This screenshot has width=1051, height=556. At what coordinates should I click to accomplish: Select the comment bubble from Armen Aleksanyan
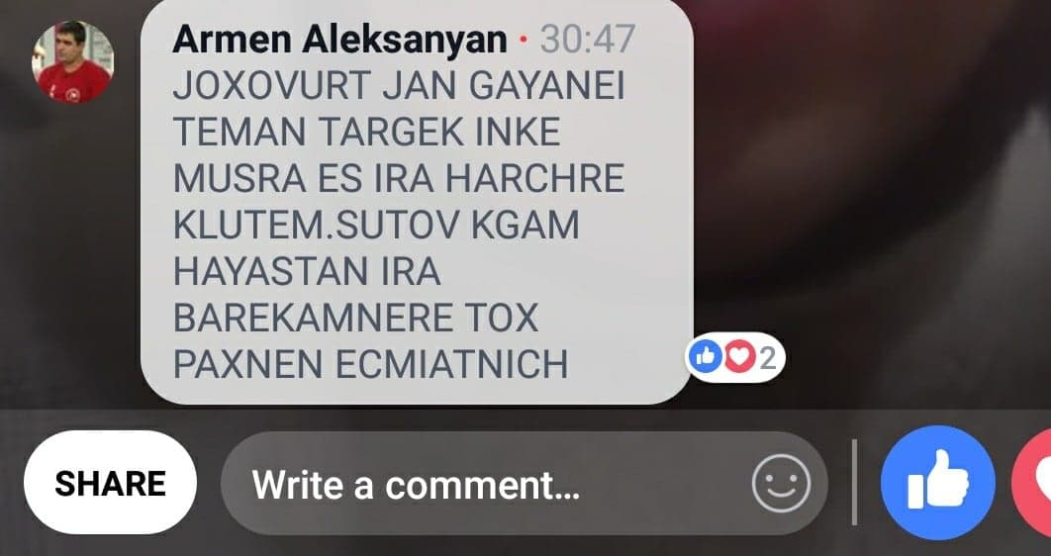(417, 200)
